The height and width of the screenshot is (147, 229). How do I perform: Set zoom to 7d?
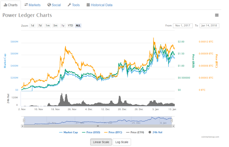click(40, 25)
